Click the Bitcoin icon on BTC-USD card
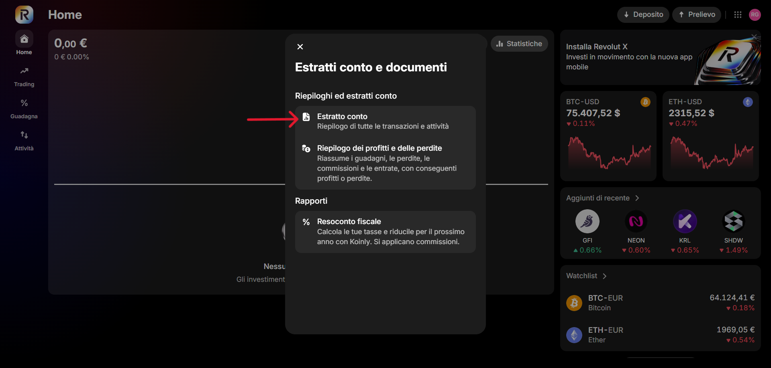The width and height of the screenshot is (771, 368). tap(645, 102)
